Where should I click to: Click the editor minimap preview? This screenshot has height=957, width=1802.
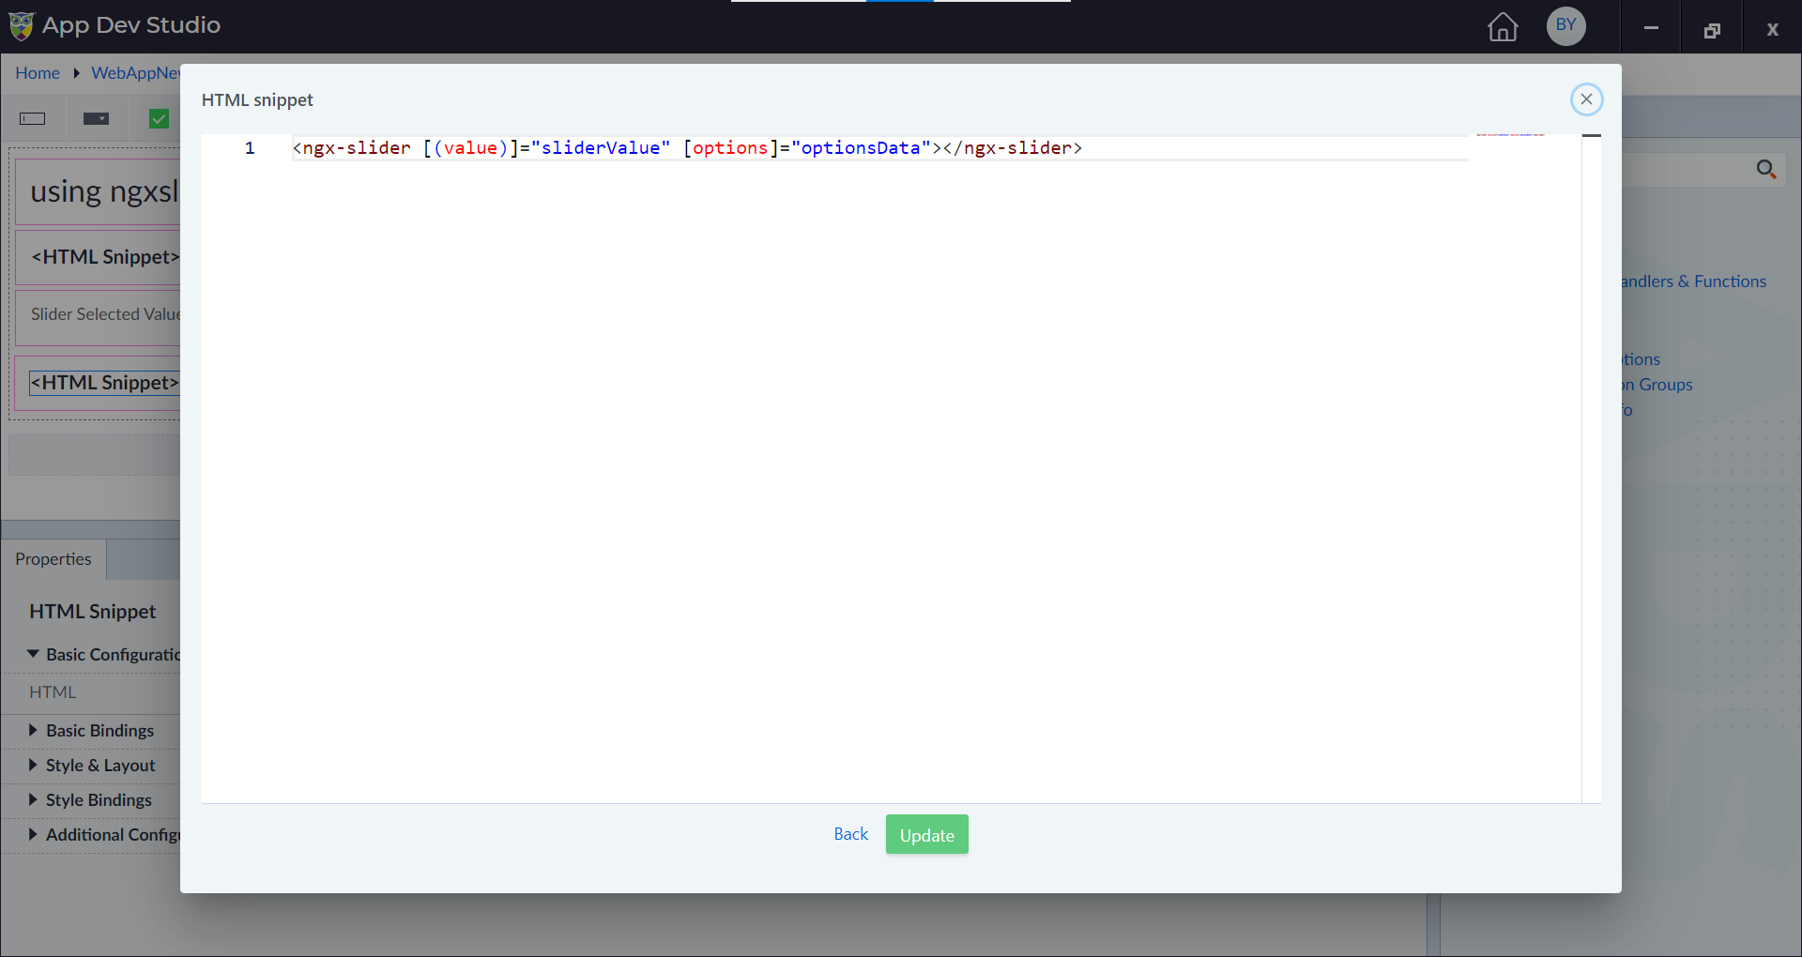(1510, 135)
